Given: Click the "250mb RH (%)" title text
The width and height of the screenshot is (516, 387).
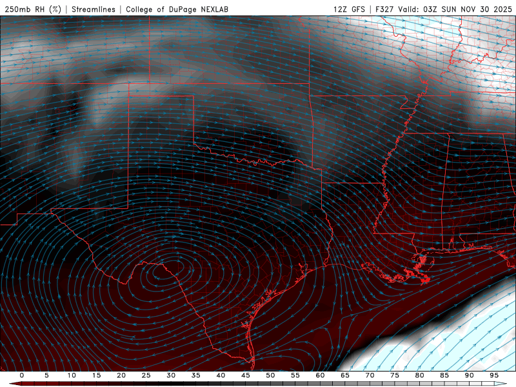Looking at the screenshot, I should [x=33, y=9].
